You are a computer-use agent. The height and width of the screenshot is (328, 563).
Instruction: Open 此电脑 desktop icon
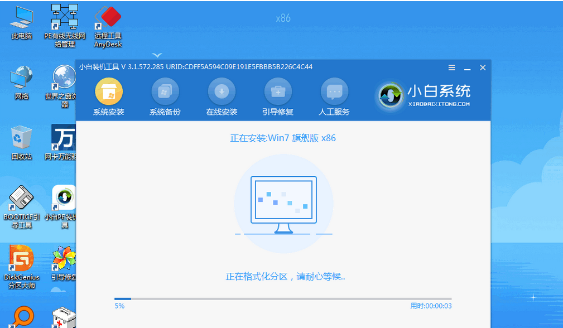pos(22,22)
